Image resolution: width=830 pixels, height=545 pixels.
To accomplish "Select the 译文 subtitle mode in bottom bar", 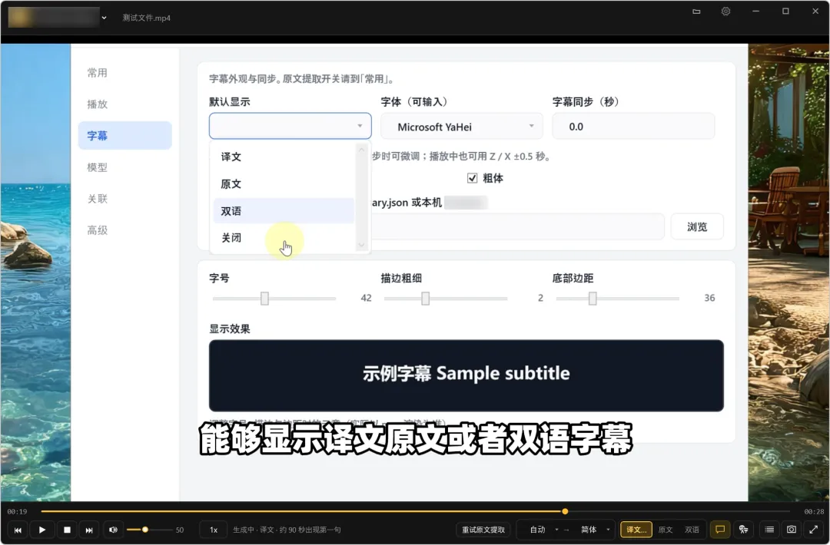I will pos(636,530).
